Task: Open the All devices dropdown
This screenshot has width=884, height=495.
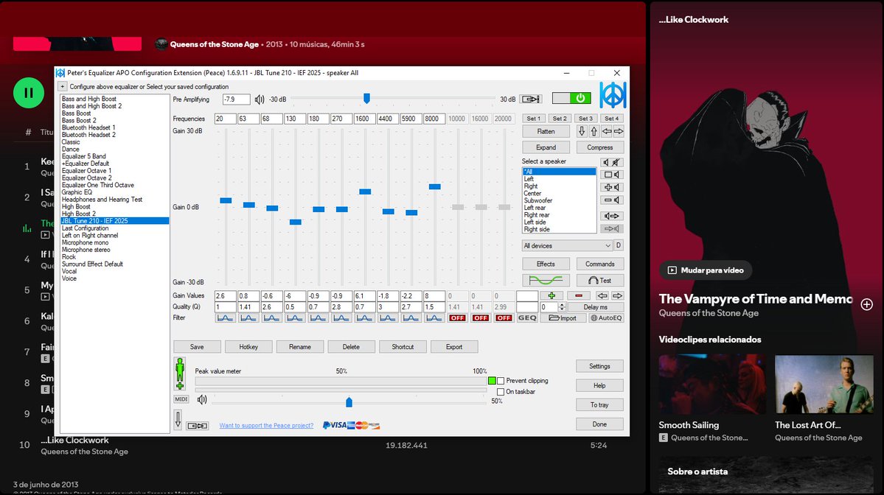Action: click(567, 245)
